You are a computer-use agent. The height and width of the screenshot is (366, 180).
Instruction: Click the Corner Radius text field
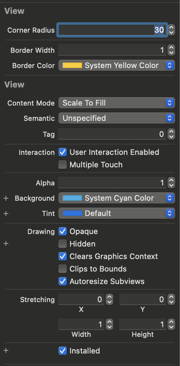coord(112,30)
